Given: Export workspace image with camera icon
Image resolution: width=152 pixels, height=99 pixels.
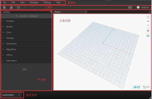Looking at the screenshot, I should [x=130, y=7].
